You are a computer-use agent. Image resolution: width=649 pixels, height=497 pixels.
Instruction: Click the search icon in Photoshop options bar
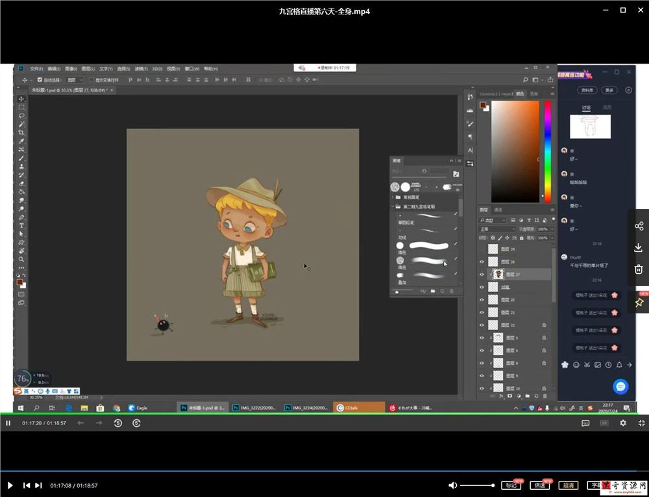point(525,80)
